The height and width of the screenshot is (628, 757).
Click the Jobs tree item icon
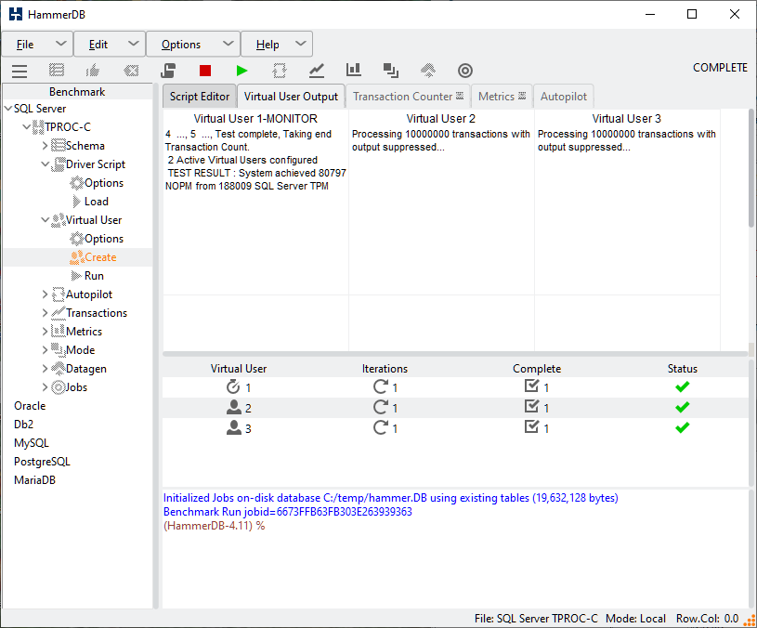click(x=58, y=387)
